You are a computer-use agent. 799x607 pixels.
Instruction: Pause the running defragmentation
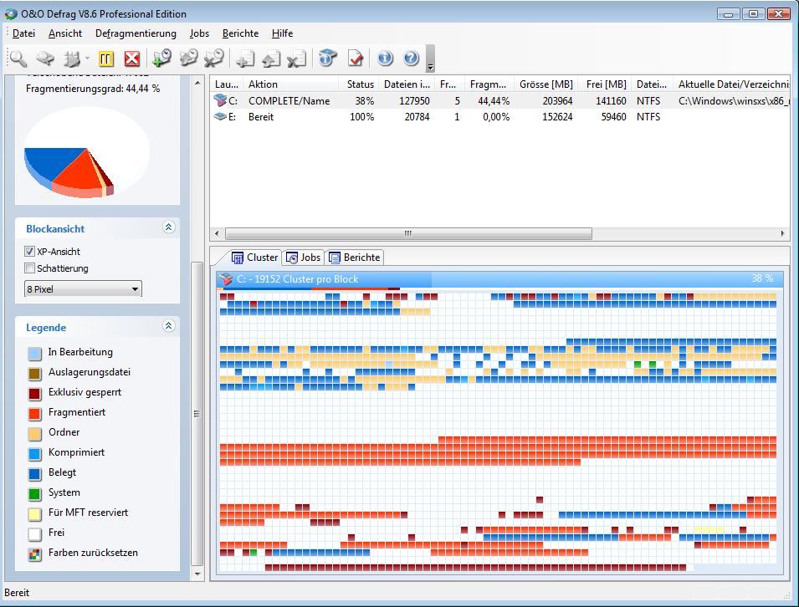105,59
